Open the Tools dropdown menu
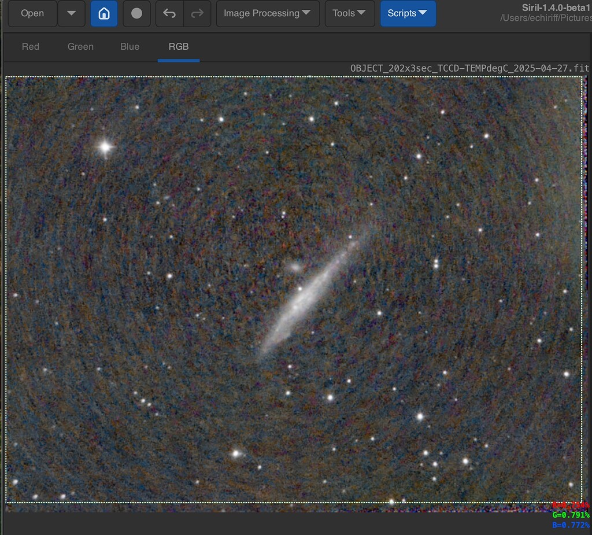 349,13
